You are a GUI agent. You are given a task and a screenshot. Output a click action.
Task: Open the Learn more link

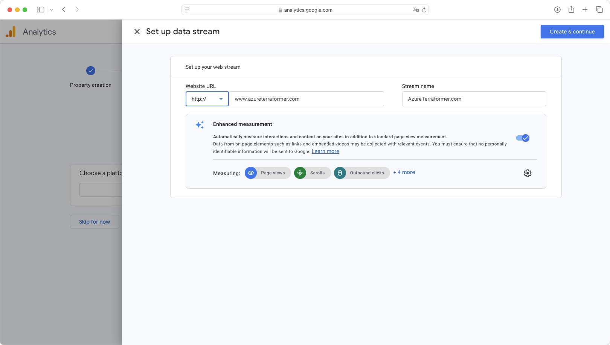pos(325,151)
